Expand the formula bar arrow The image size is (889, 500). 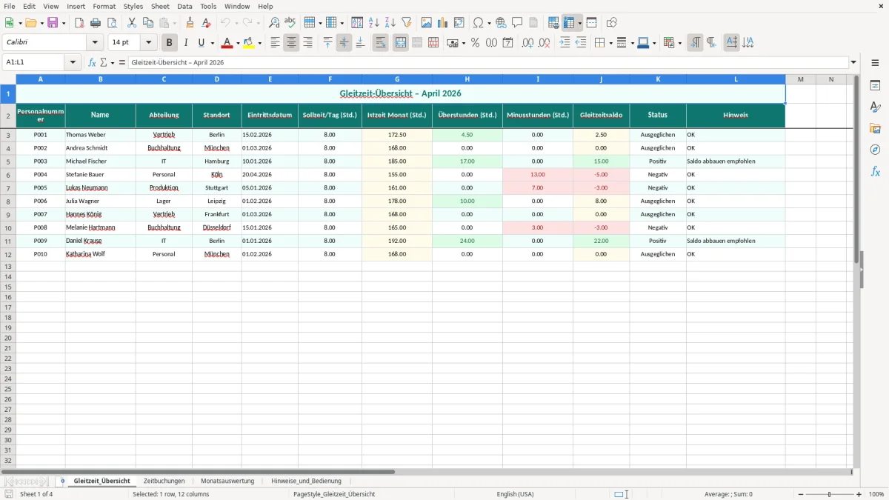853,62
